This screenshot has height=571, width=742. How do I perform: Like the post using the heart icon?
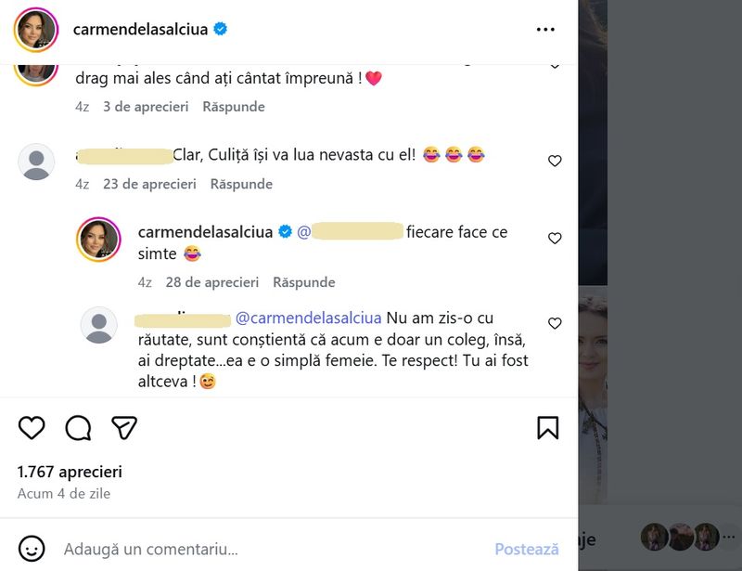(x=32, y=428)
